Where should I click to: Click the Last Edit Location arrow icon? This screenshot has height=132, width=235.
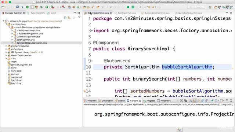149,7
